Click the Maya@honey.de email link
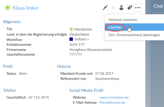Screen dimensions: 164x107 (112, 102)
